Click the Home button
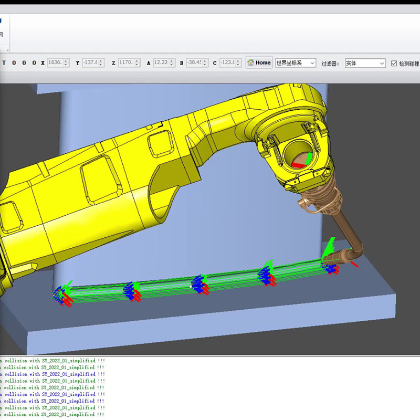Screen dimensions: 420x420 (x=259, y=62)
